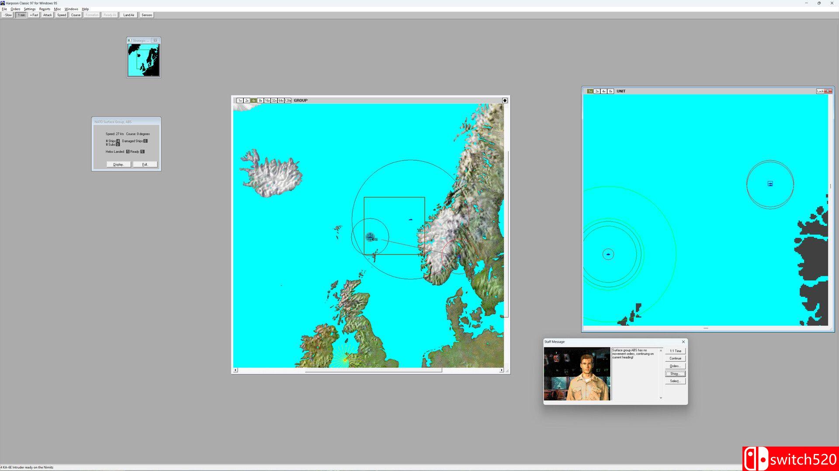This screenshot has width=839, height=471.
Task: Click the Strategic map thumbnail window
Action: 143,59
